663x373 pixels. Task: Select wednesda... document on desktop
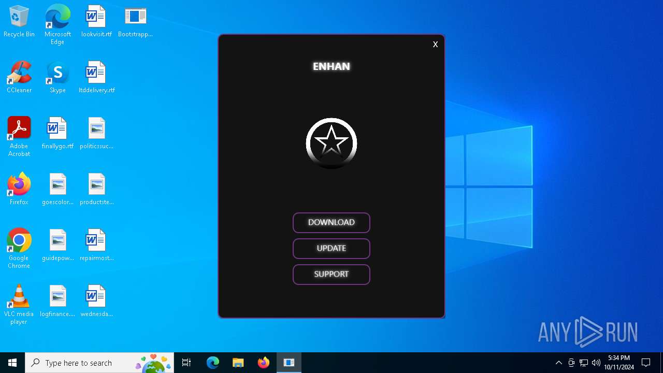96,301
